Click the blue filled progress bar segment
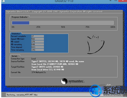 pyautogui.click(x=21, y=23)
